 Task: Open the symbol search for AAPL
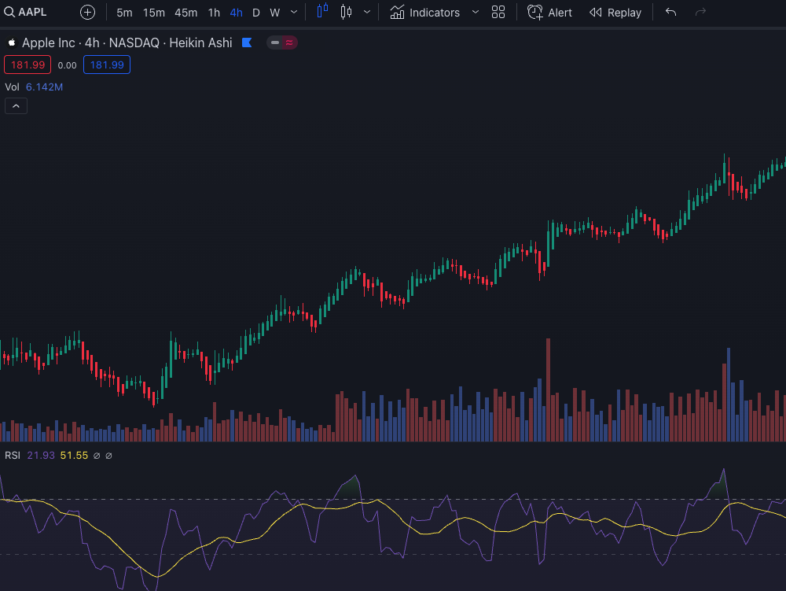24,12
